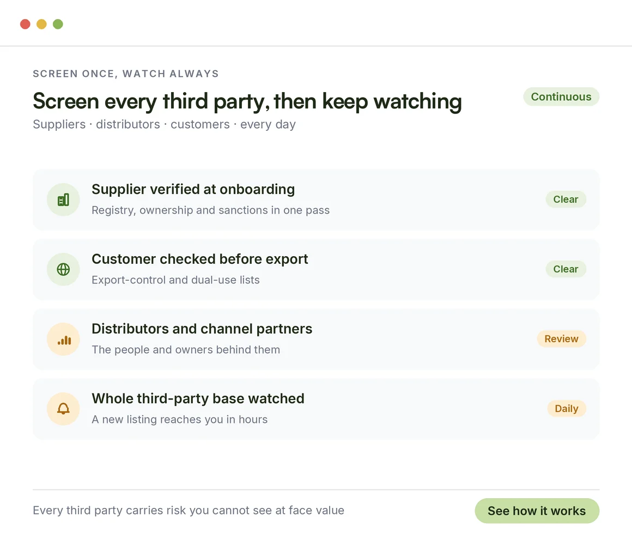Select 'Whole third-party base watched' title

point(198,398)
